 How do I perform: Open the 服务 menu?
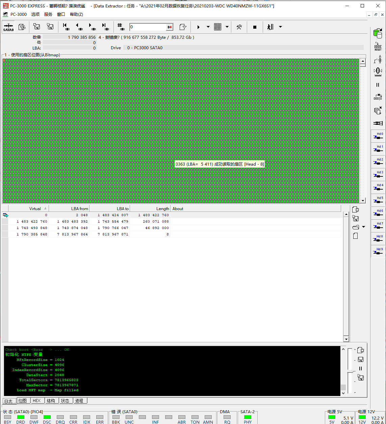(48, 14)
